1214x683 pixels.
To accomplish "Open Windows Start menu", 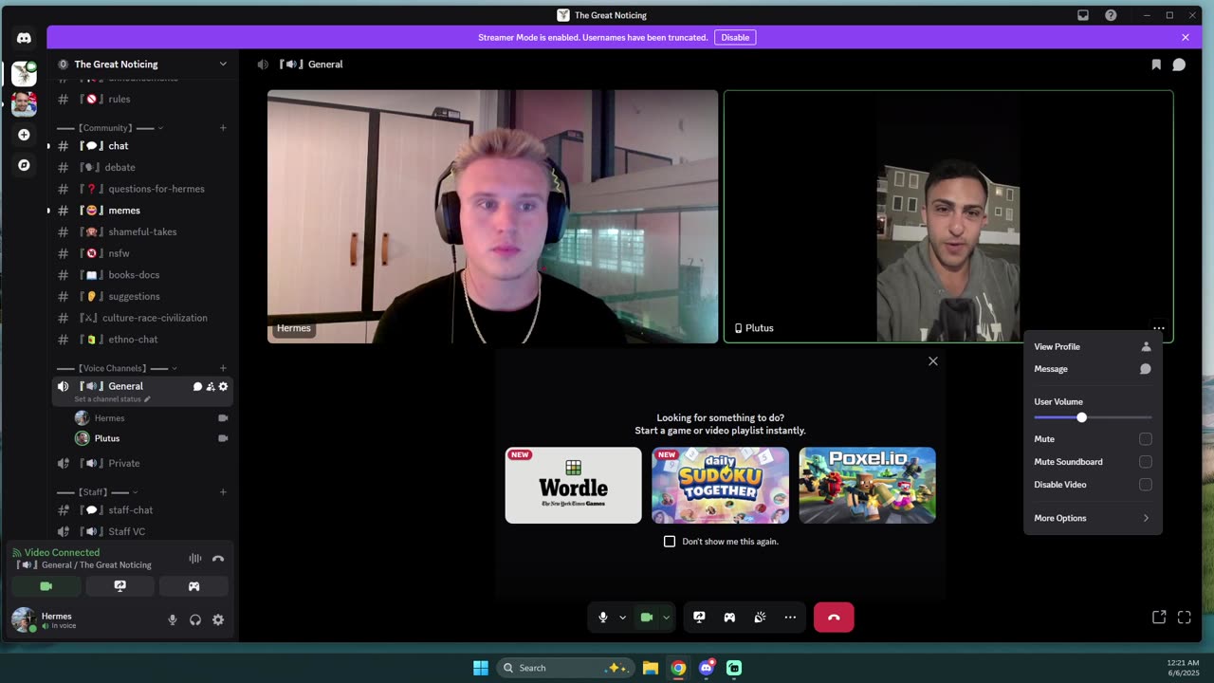I will point(481,668).
